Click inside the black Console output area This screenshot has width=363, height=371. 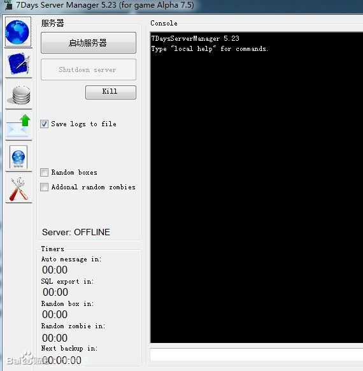tap(257, 187)
